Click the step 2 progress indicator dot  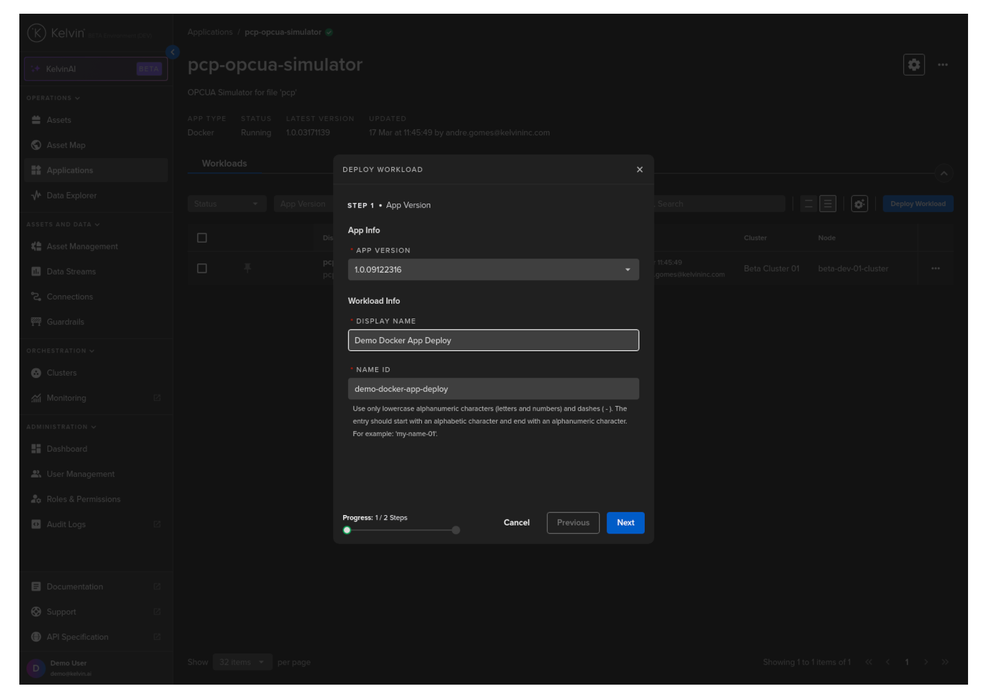(456, 530)
